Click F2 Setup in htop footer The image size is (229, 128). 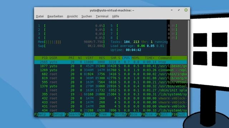click(x=57, y=114)
